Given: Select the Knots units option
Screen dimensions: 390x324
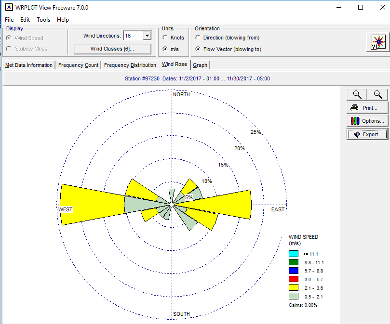Looking at the screenshot, I should [165, 37].
